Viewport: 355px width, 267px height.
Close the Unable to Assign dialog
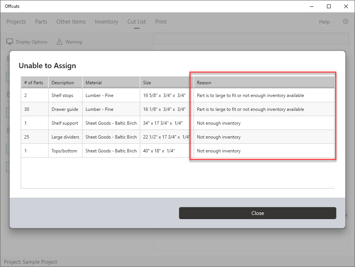click(x=257, y=213)
